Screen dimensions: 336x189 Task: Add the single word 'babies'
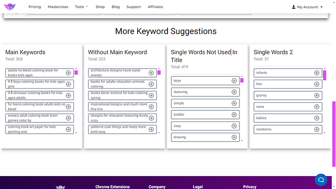[317, 118]
